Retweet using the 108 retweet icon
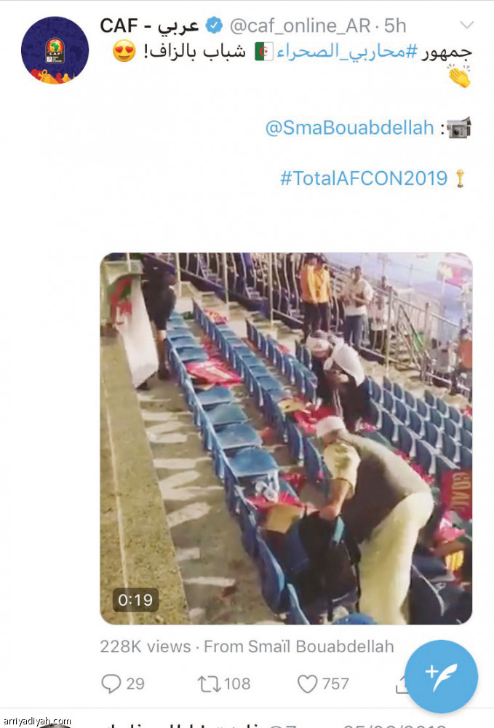494x728 pixels. coord(210,684)
